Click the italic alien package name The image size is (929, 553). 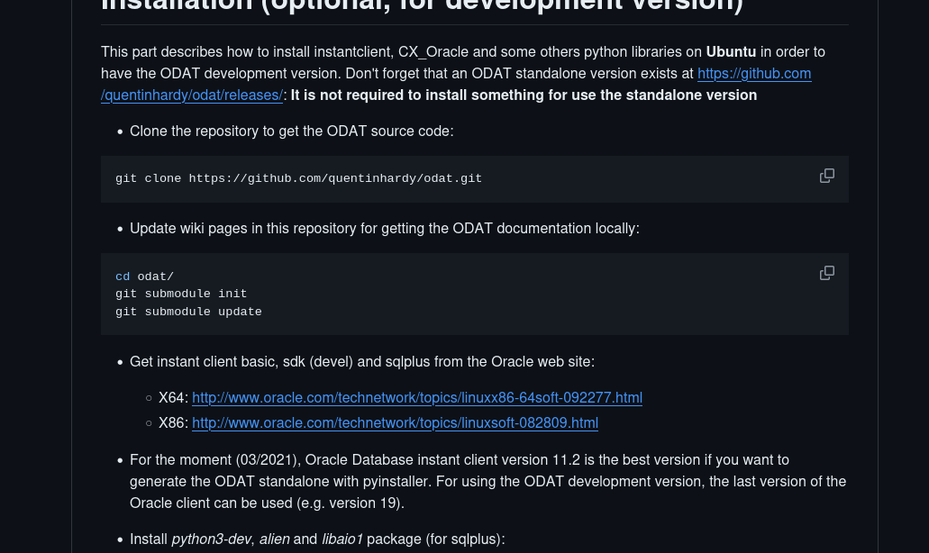[274, 539]
